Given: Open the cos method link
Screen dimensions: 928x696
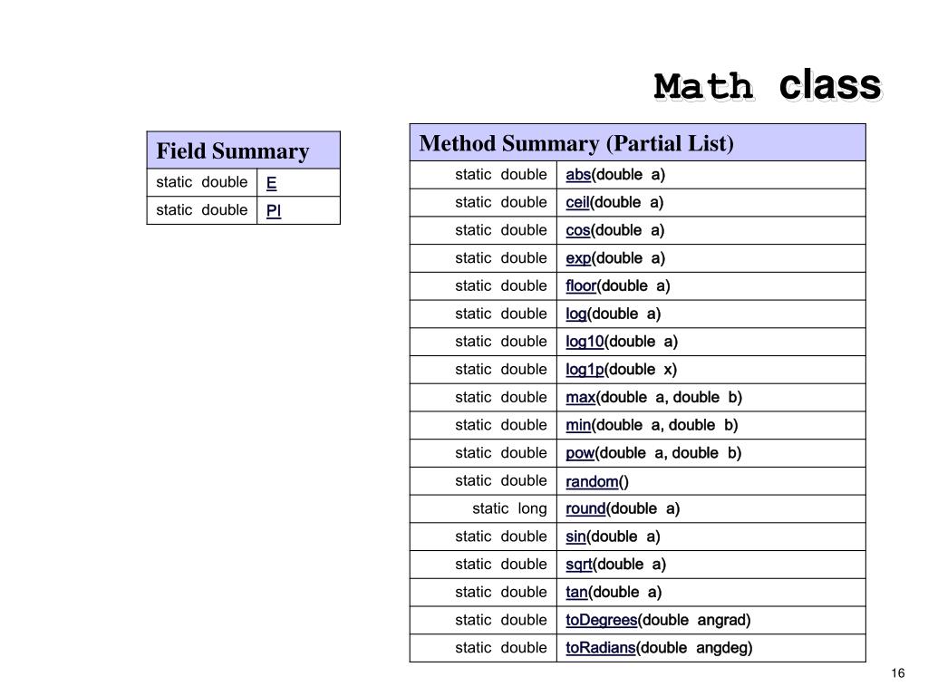Looking at the screenshot, I should coord(578,231).
